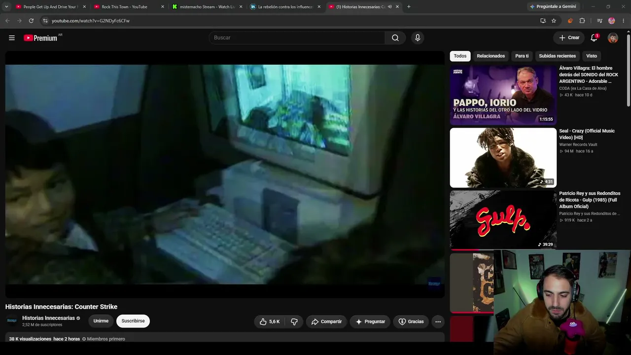Submit search with the magnifying glass button
The image size is (631, 355).
coord(395,38)
